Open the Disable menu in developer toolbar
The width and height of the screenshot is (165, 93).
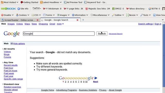(x=7, y=15)
